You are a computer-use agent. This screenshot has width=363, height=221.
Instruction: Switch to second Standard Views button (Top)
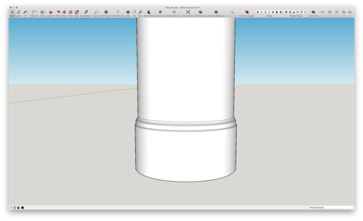point(290,12)
